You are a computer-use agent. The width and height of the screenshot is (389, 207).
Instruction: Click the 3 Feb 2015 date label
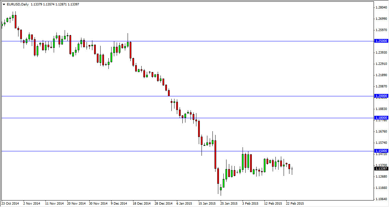tap(250, 204)
